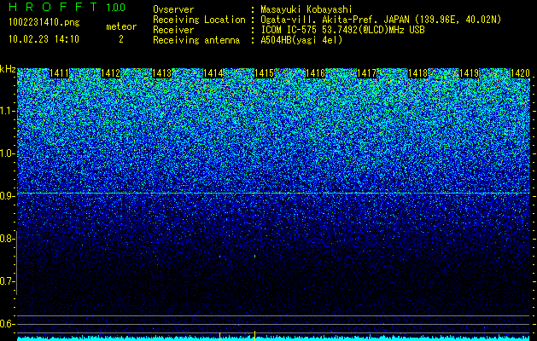Screen dimensions: 537x341
Task: Click the 1.0 frequency axis label
Action: [x=6, y=153]
